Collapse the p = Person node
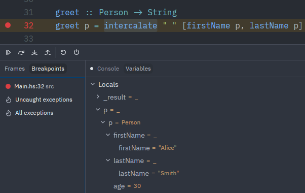The height and width of the screenshot is (193, 305). (x=103, y=122)
